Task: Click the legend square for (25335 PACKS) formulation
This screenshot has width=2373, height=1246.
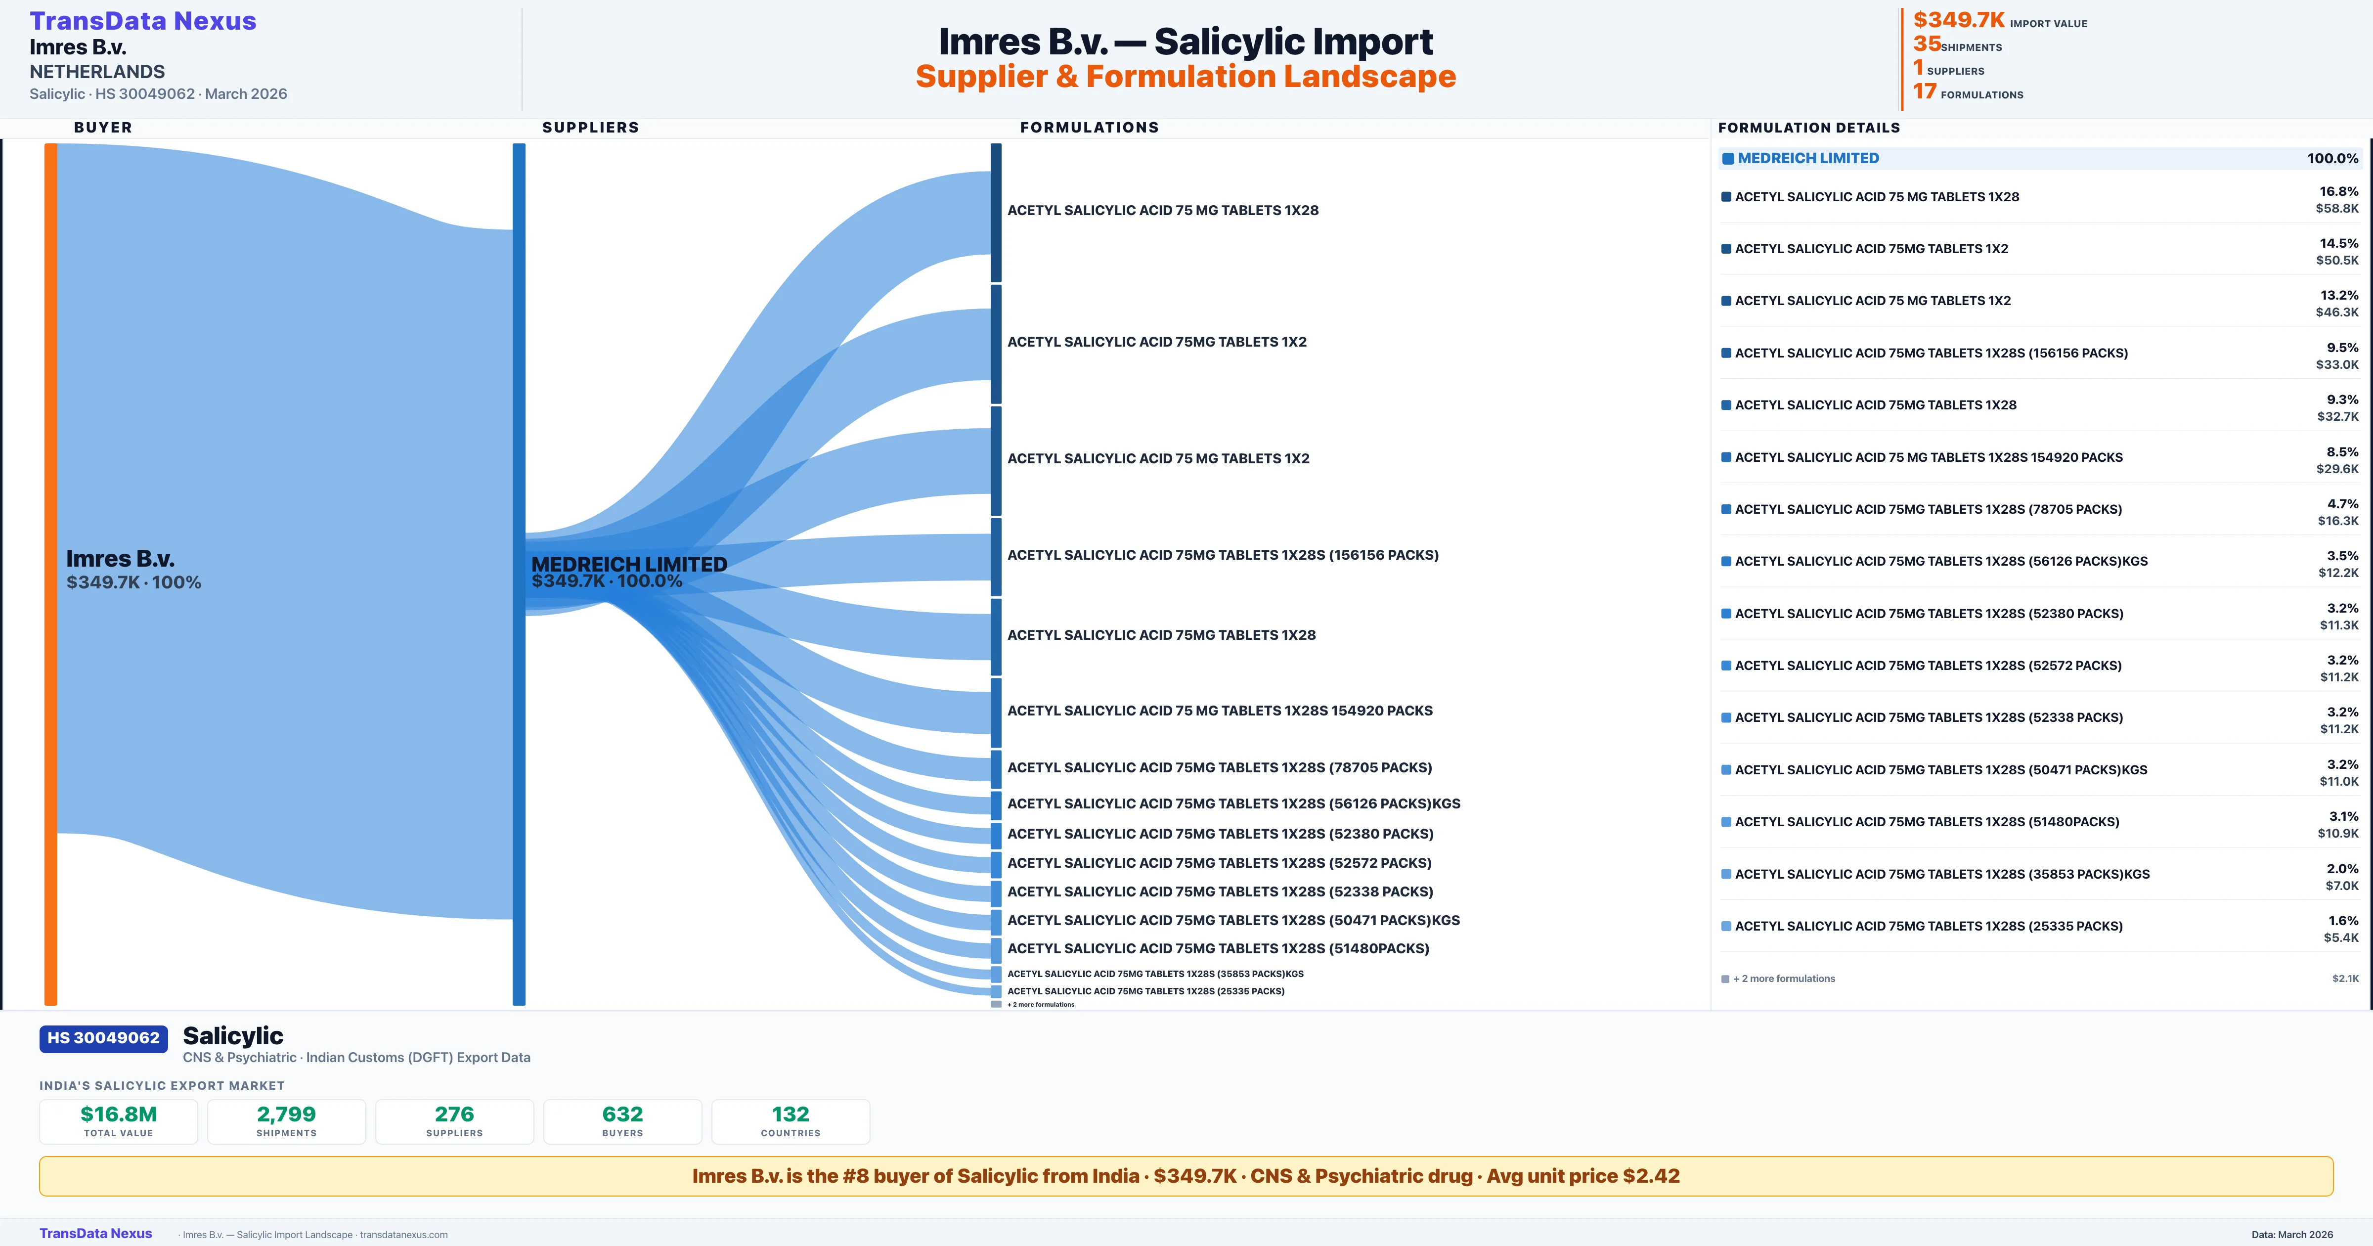Action: 1726,926
